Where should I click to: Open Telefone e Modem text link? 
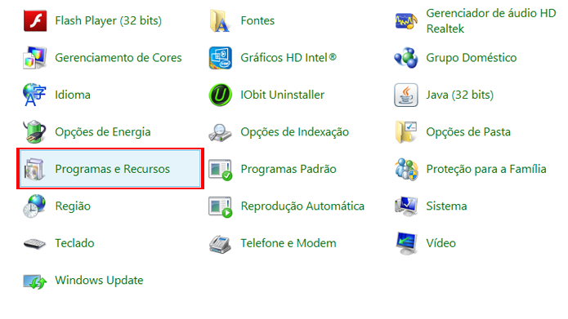tap(288, 243)
